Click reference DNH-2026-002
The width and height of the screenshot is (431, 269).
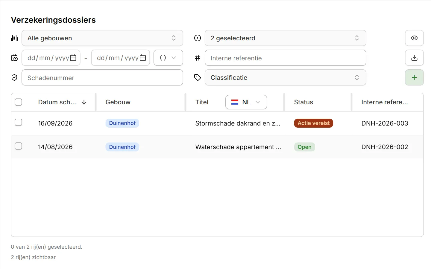tap(385, 147)
